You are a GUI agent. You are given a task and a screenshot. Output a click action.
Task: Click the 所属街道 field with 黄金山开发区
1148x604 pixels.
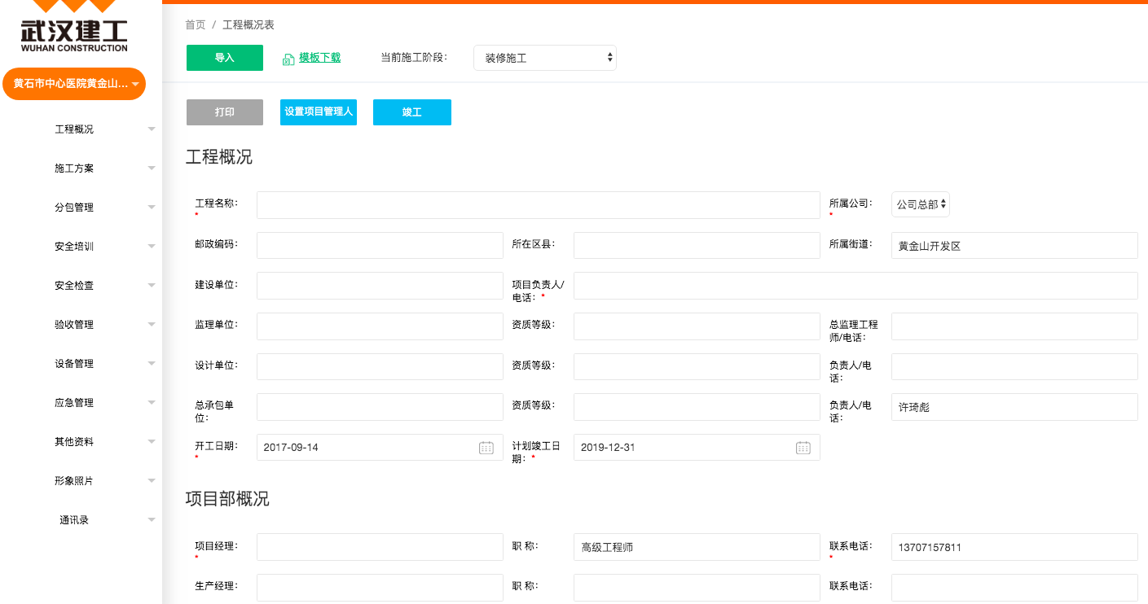1014,246
